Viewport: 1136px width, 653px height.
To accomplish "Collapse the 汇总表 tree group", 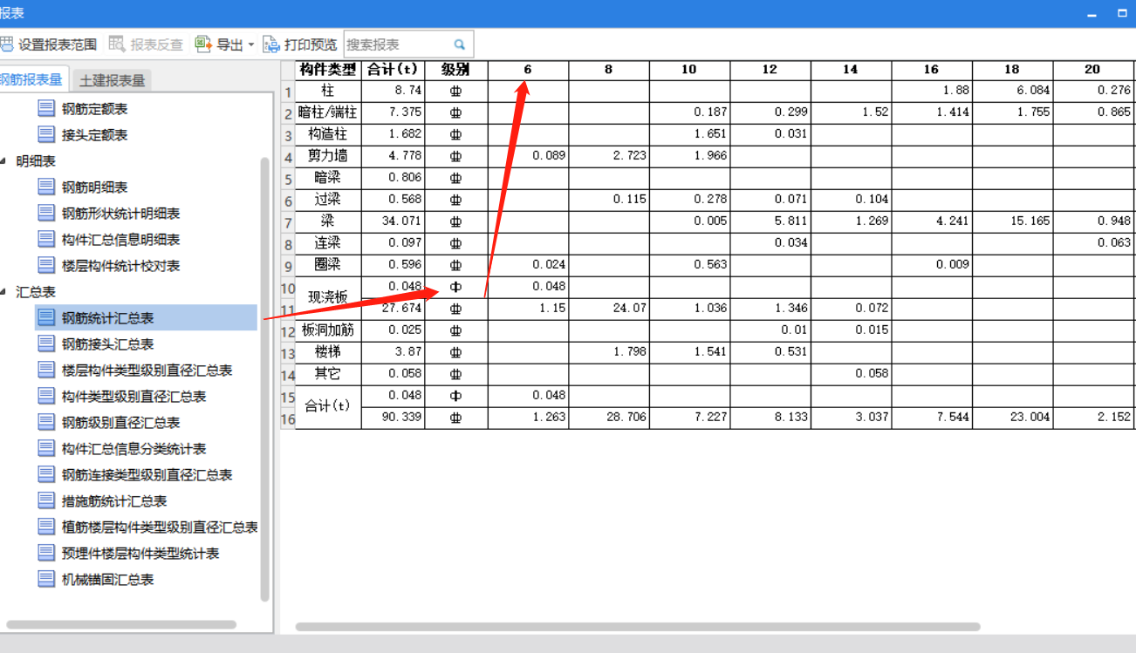I will coord(3,292).
